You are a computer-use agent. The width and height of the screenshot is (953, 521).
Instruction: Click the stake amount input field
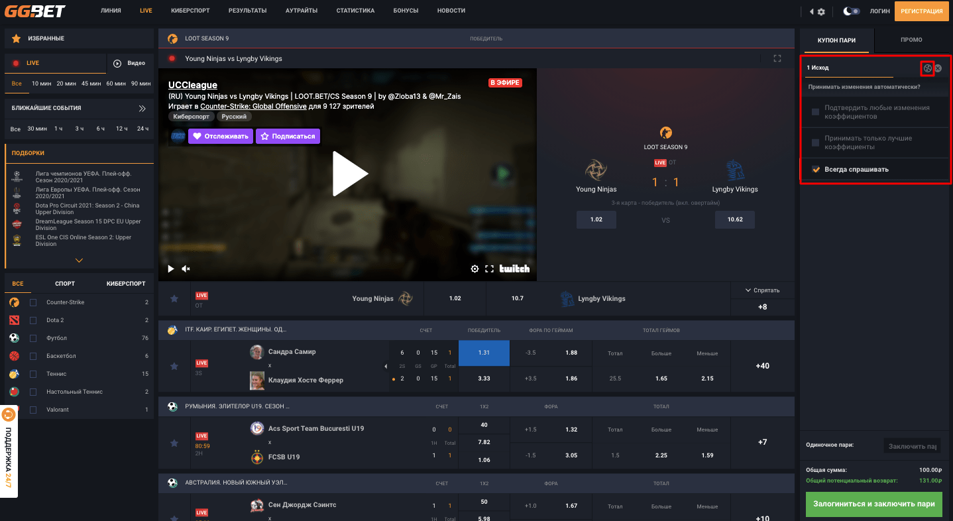pyautogui.click(x=912, y=446)
